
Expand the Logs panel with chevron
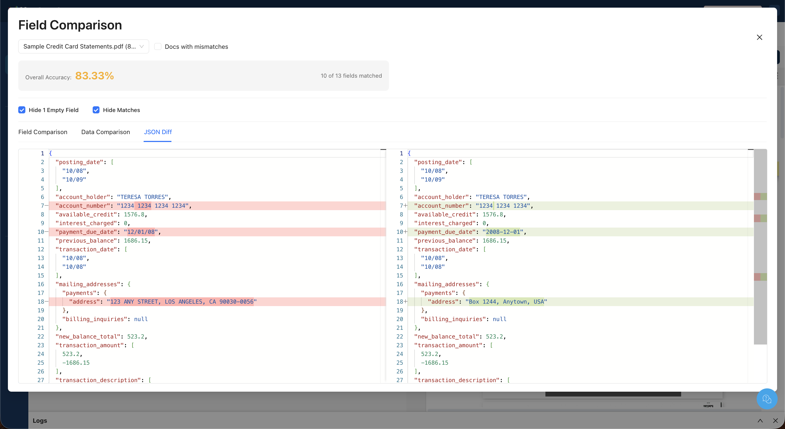[760, 421]
